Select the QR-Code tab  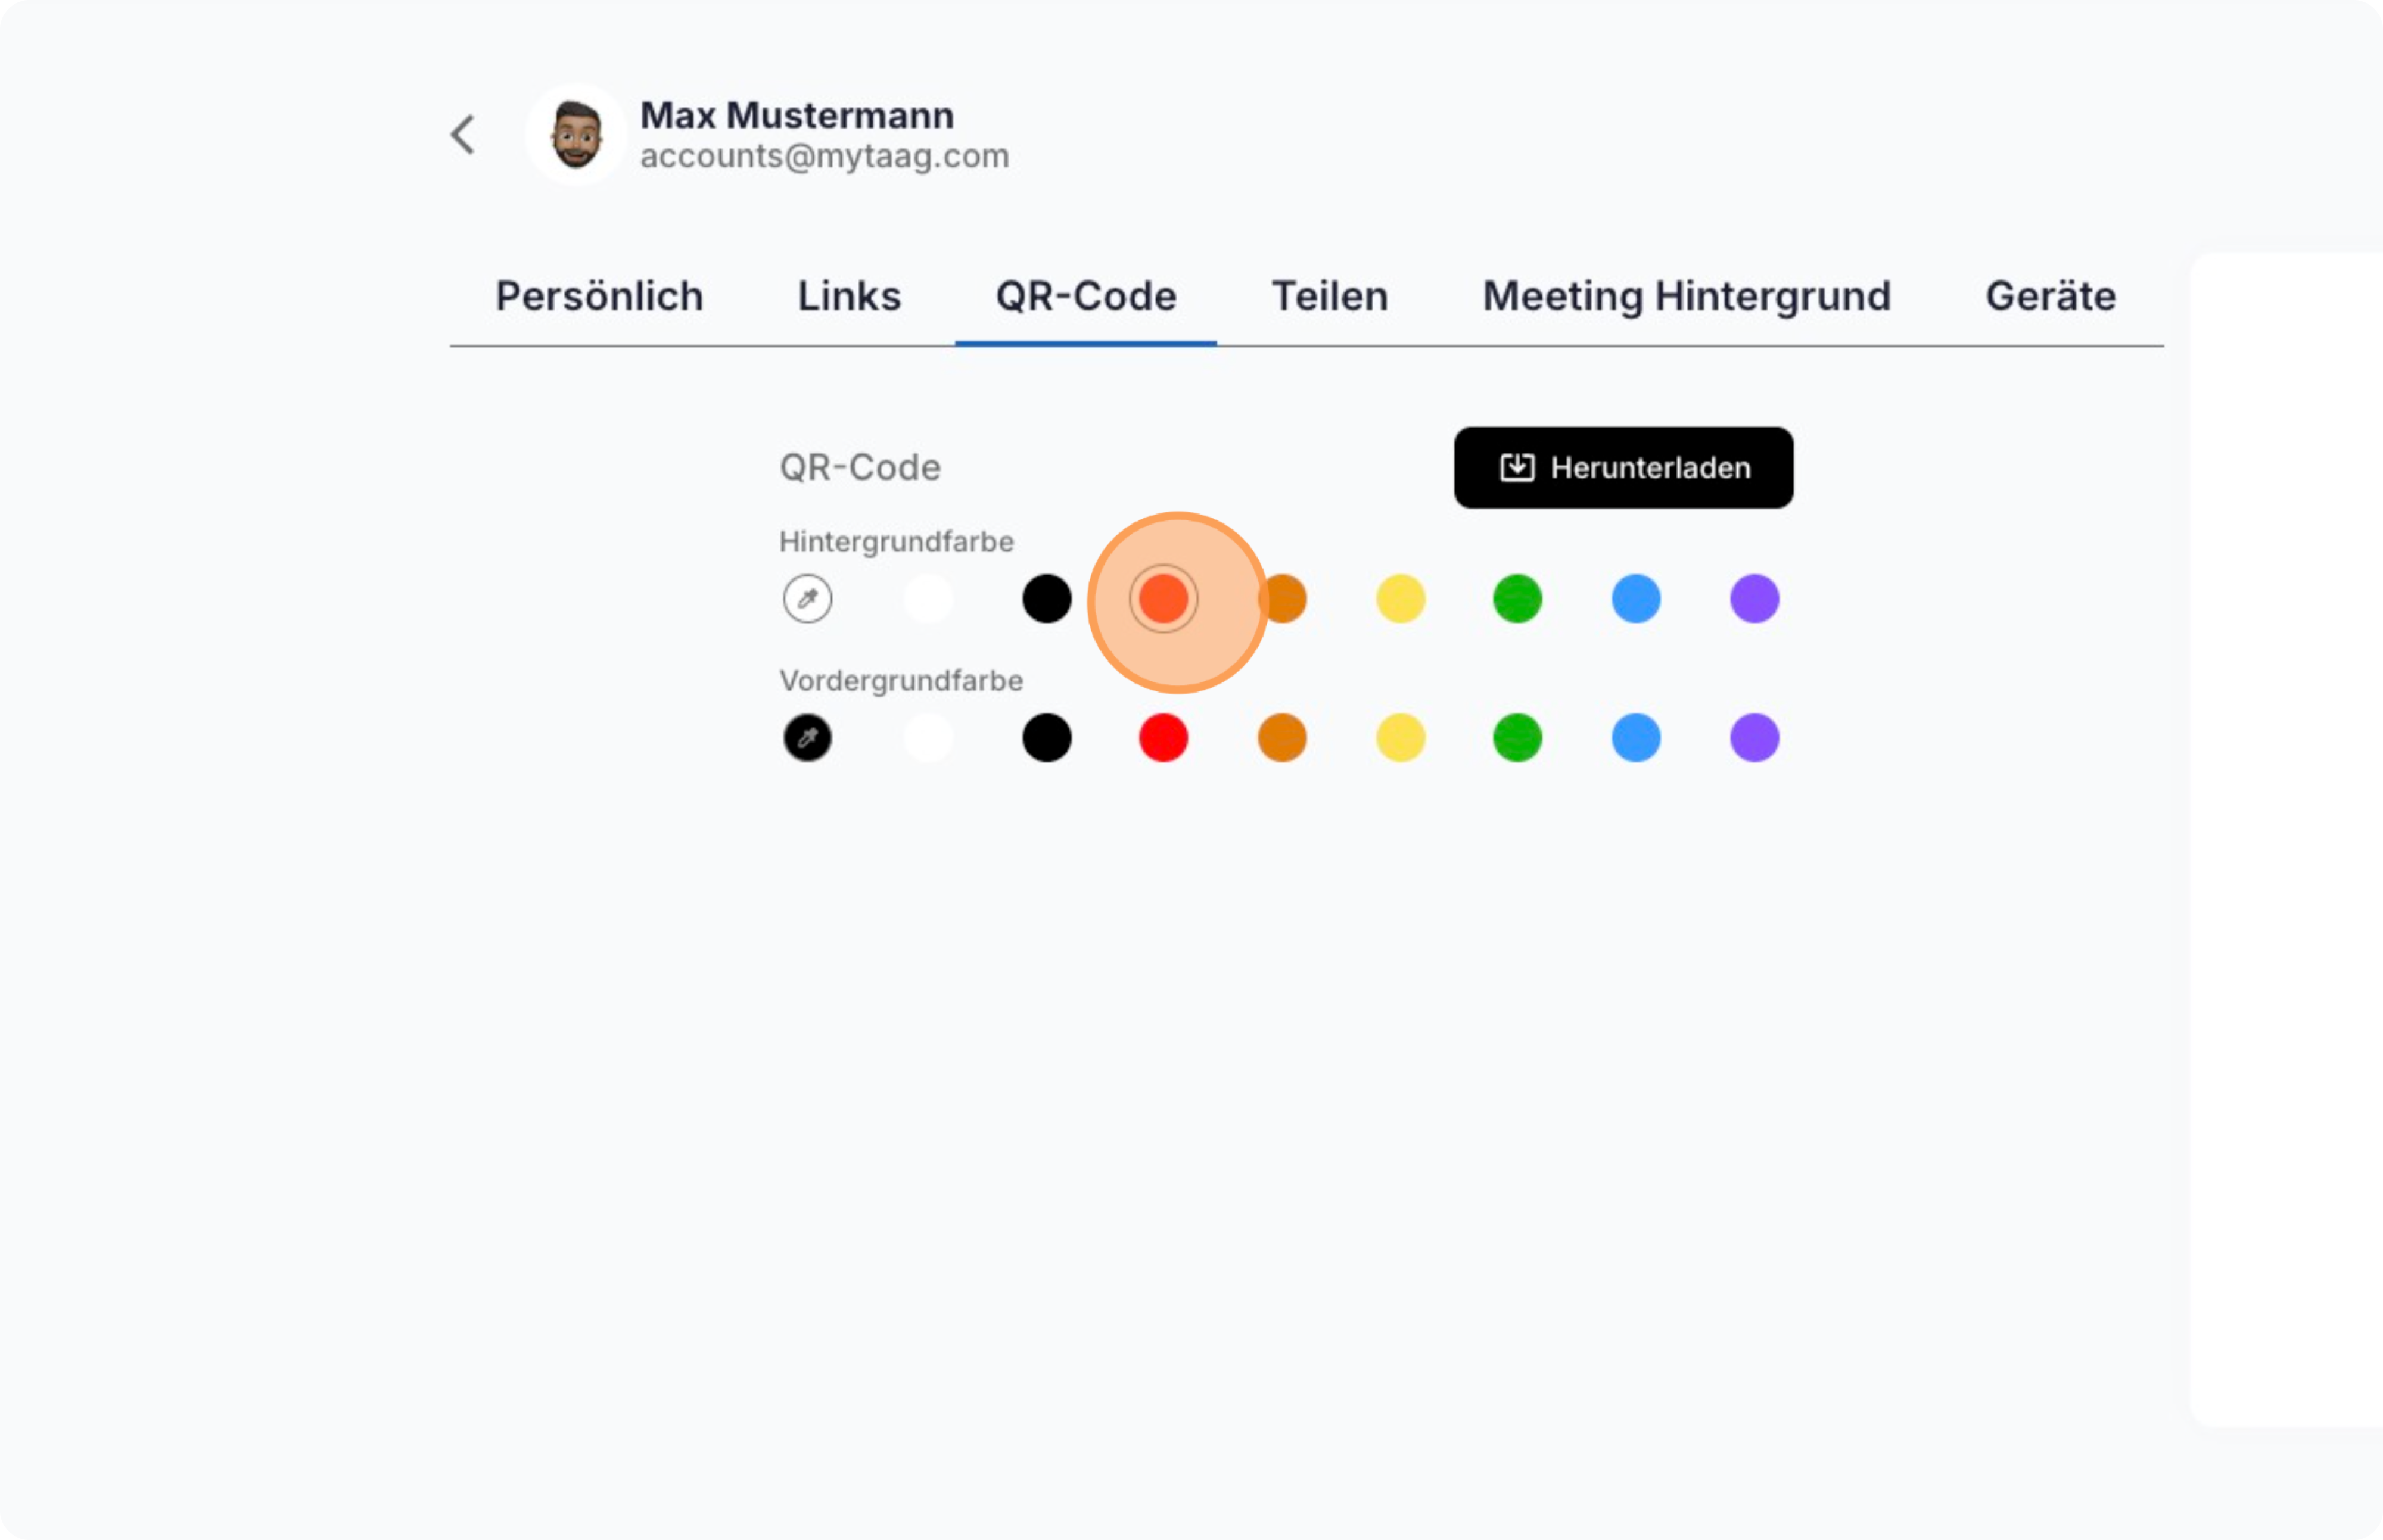tap(1085, 296)
